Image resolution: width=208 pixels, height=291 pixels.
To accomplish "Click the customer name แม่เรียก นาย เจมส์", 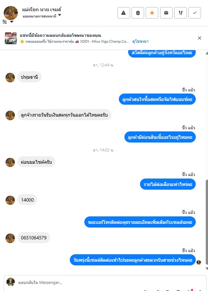I will click(42, 9).
